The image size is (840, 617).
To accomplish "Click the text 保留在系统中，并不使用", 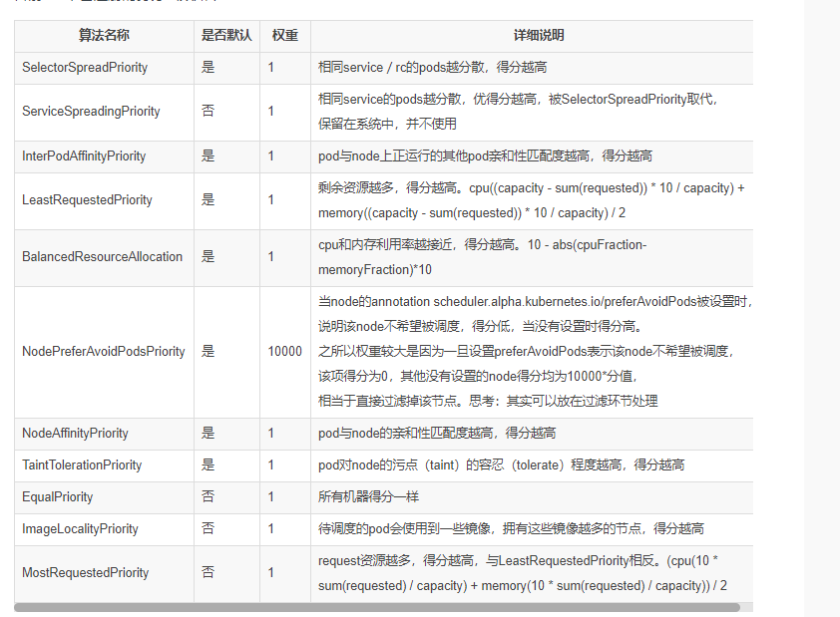I will click(x=387, y=125).
